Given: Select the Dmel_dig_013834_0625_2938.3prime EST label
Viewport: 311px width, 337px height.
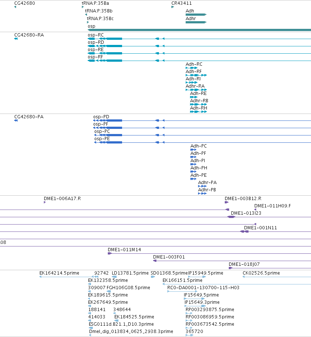Looking at the screenshot, I should 131,332.
